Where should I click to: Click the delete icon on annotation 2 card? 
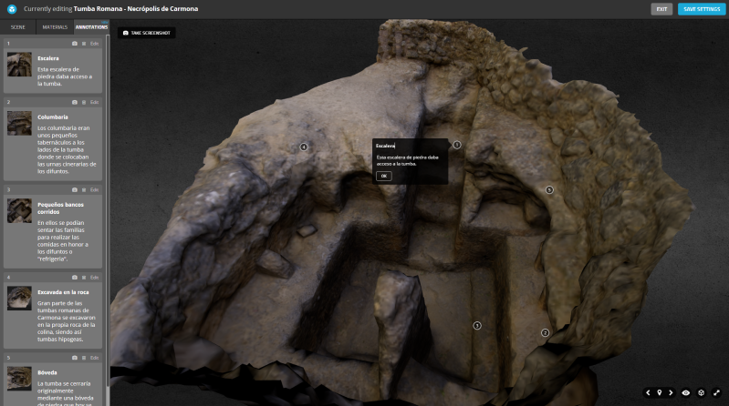83,102
